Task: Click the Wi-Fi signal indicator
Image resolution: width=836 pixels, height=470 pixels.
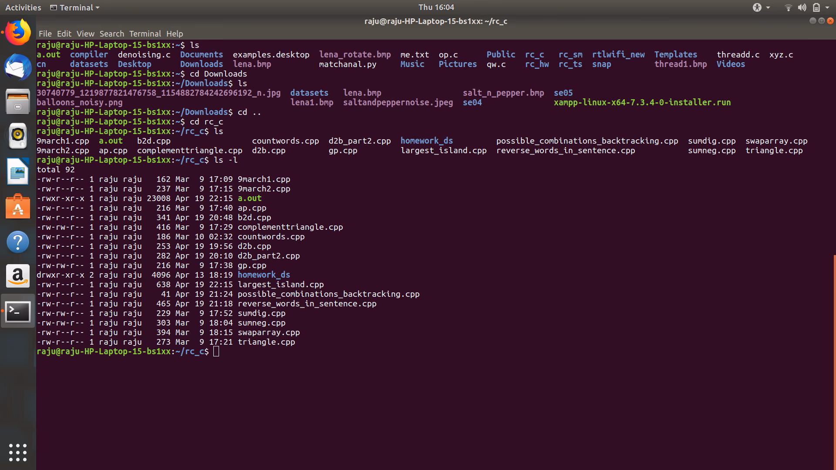Action: [x=789, y=7]
